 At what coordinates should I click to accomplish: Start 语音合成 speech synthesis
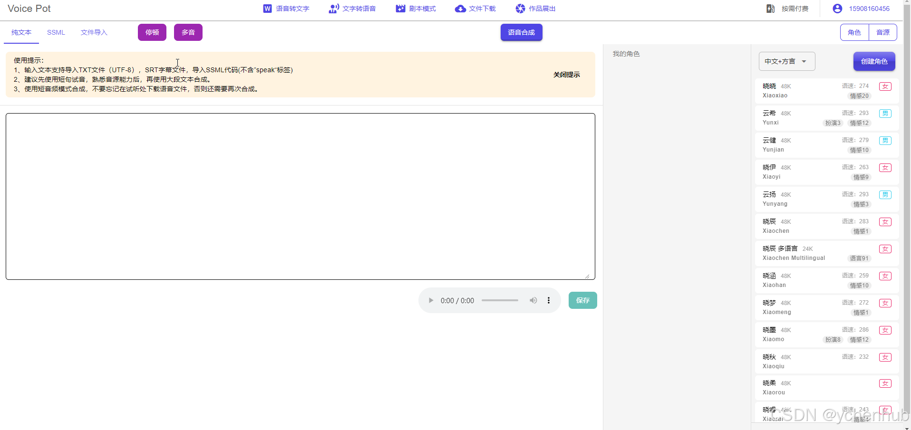[522, 32]
